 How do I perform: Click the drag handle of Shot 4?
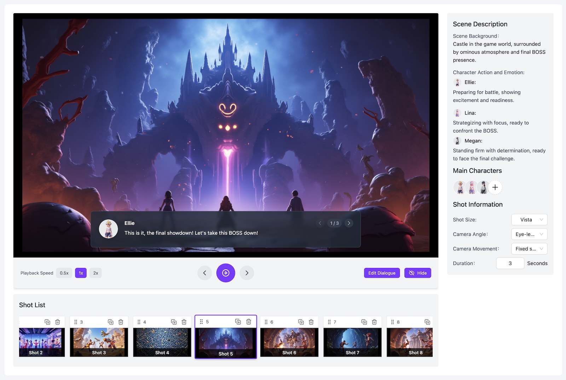(139, 322)
